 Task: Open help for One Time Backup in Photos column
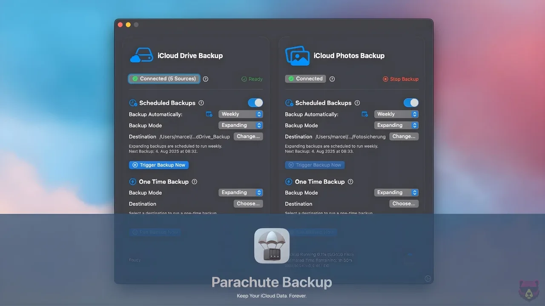pos(350,181)
